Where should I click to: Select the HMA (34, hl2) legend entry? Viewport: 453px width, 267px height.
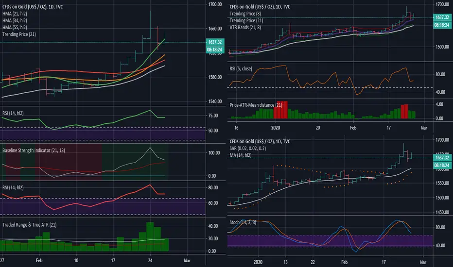(x=15, y=20)
